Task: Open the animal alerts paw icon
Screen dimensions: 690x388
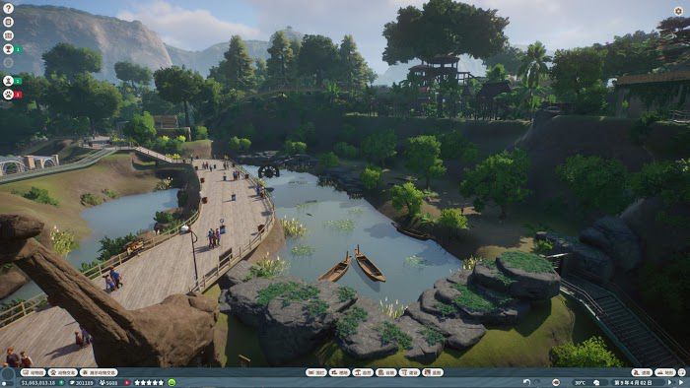Action: pyautogui.click(x=8, y=94)
